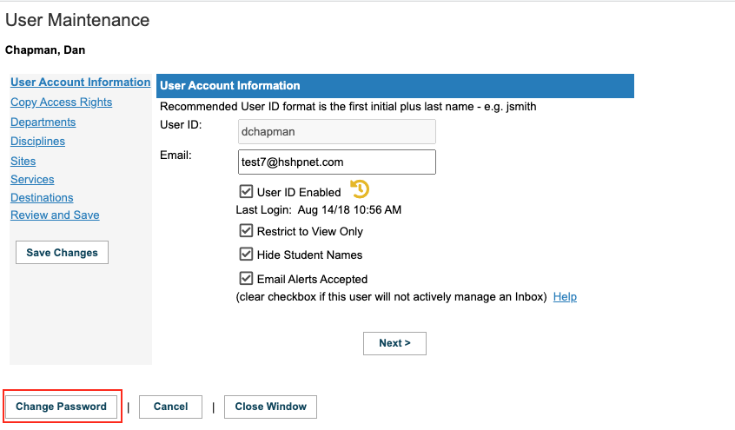The height and width of the screenshot is (430, 735).
Task: Go to the Destinations section
Action: [42, 197]
